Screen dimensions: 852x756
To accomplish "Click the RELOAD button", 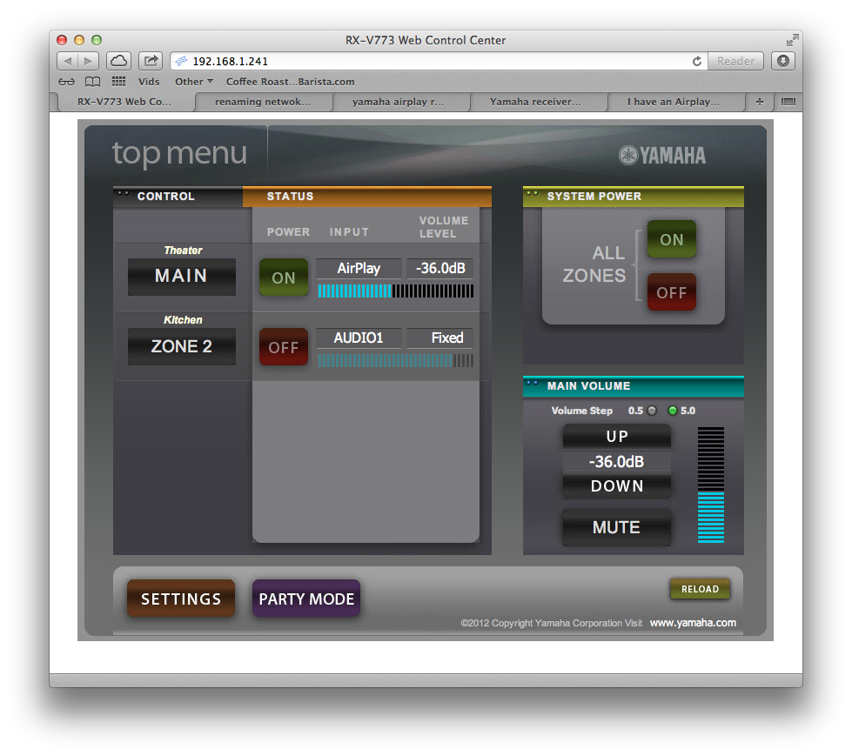I will pos(700,589).
